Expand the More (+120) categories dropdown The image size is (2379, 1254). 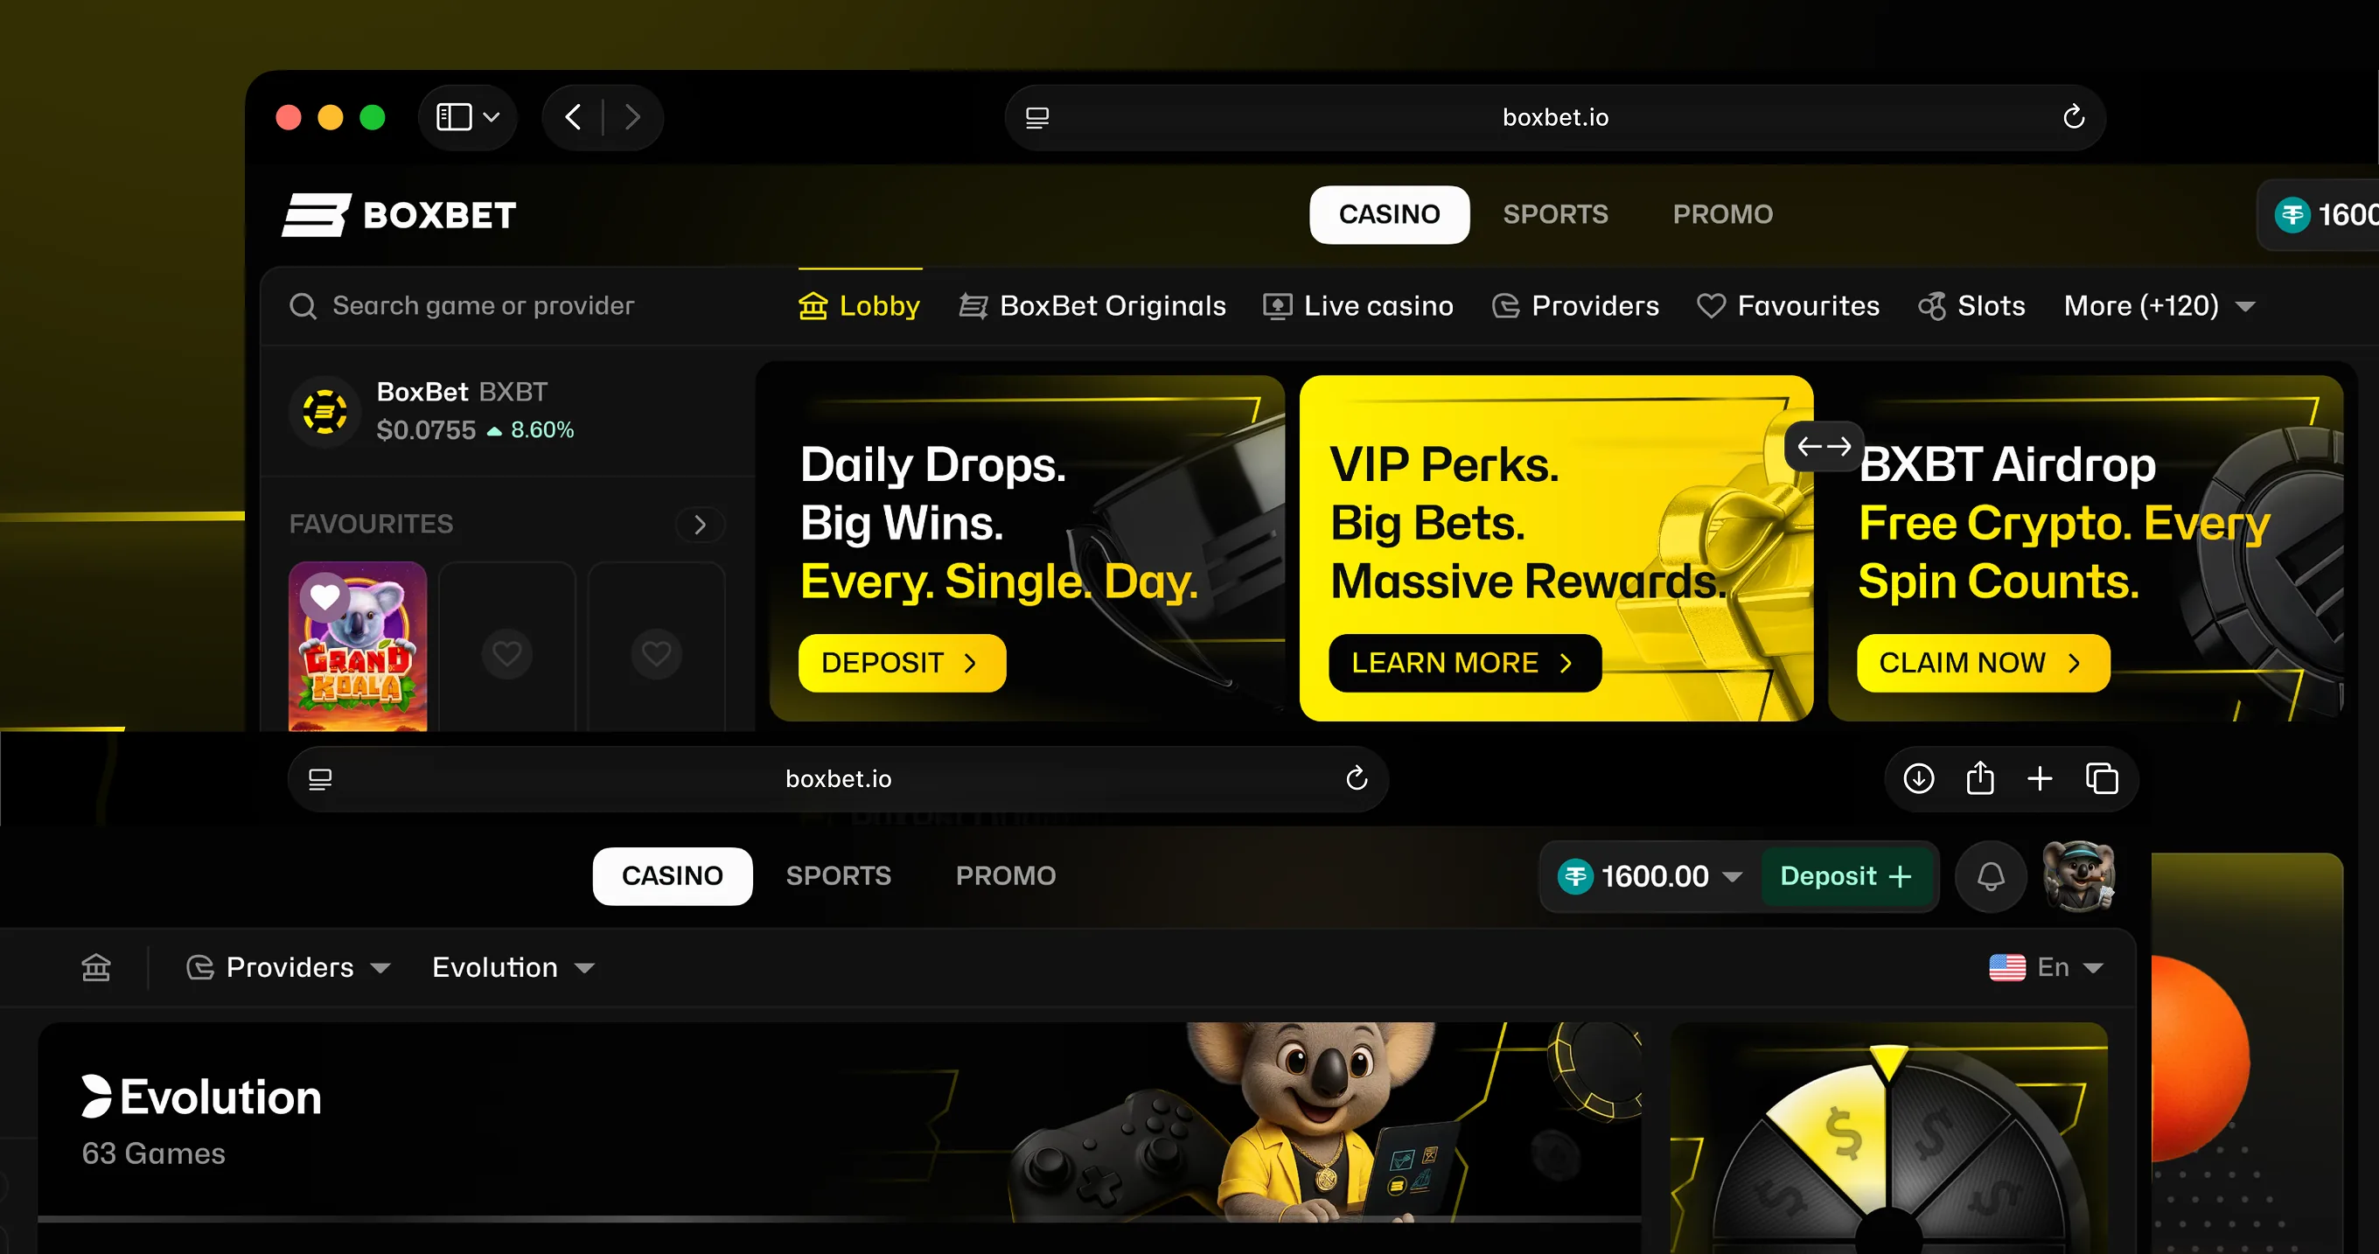pyautogui.click(x=2159, y=306)
